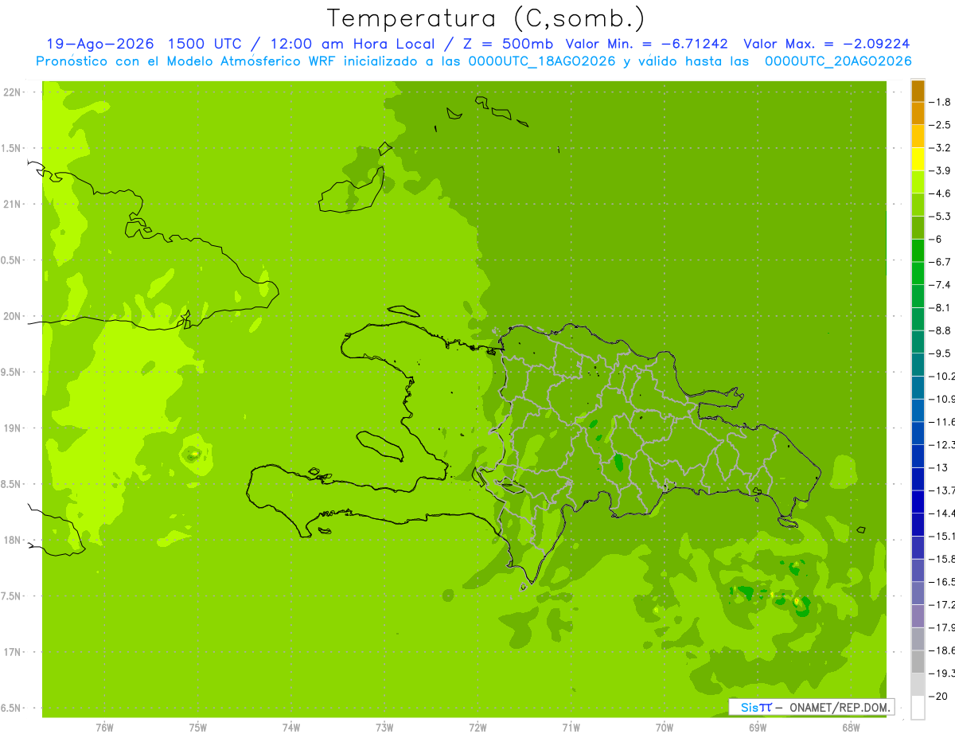
Task: Click the "-14.4" colorbar value
Action: click(943, 513)
